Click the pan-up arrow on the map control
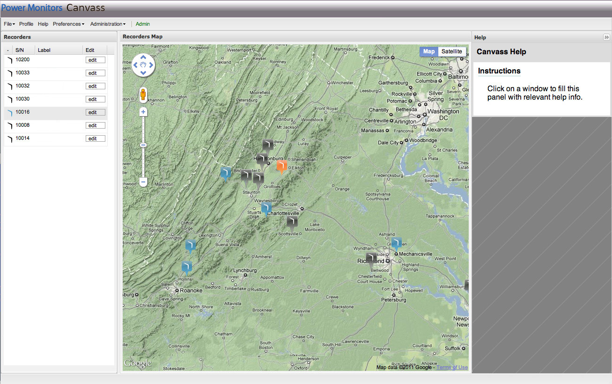 point(143,57)
